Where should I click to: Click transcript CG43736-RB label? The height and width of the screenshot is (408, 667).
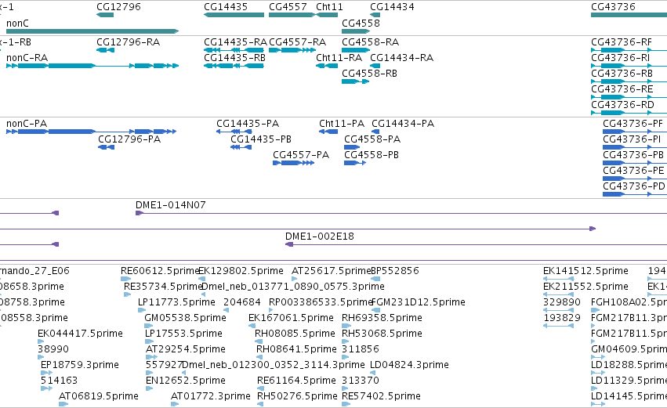click(622, 74)
